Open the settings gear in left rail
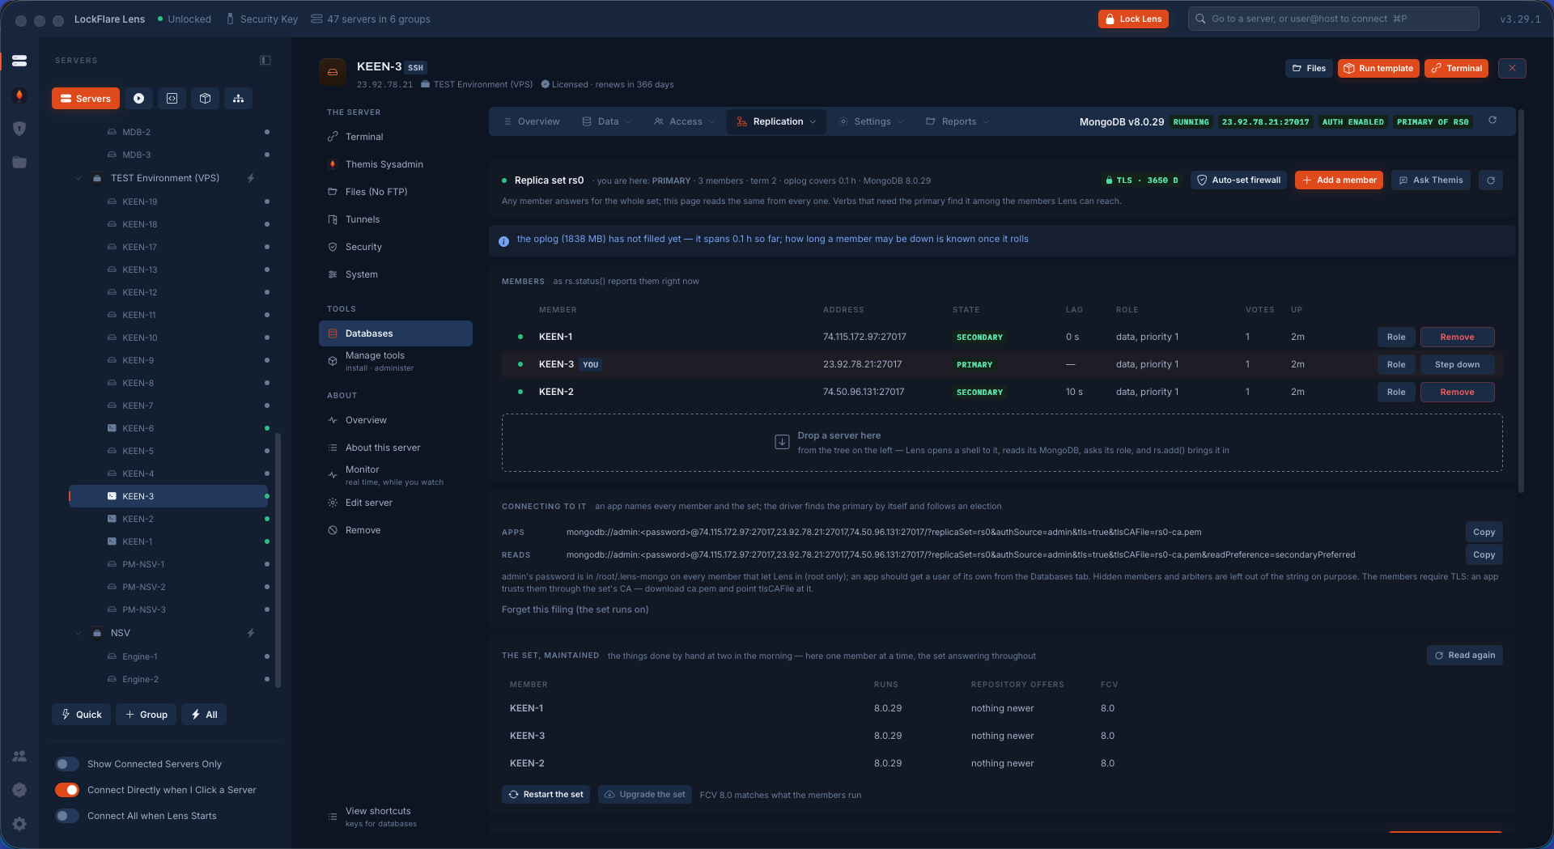 (19, 824)
